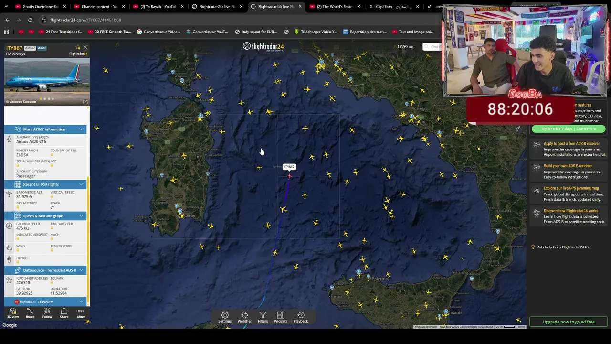The image size is (611, 344).
Task: Open the site information icon in address bar
Action: point(44,20)
